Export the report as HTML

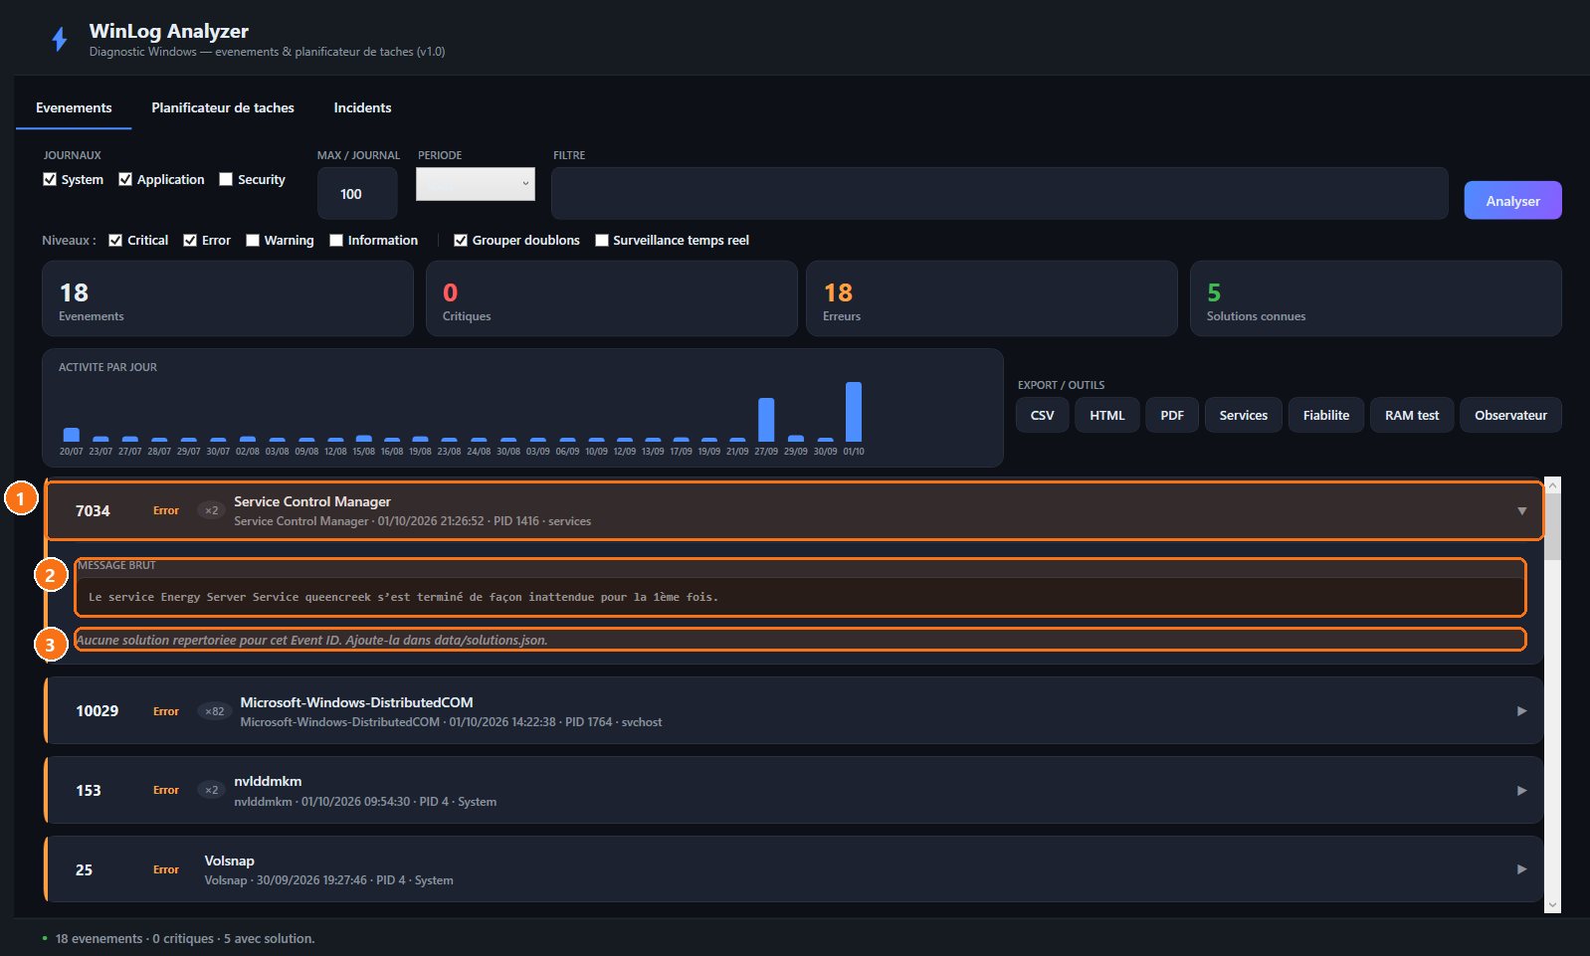tap(1106, 415)
